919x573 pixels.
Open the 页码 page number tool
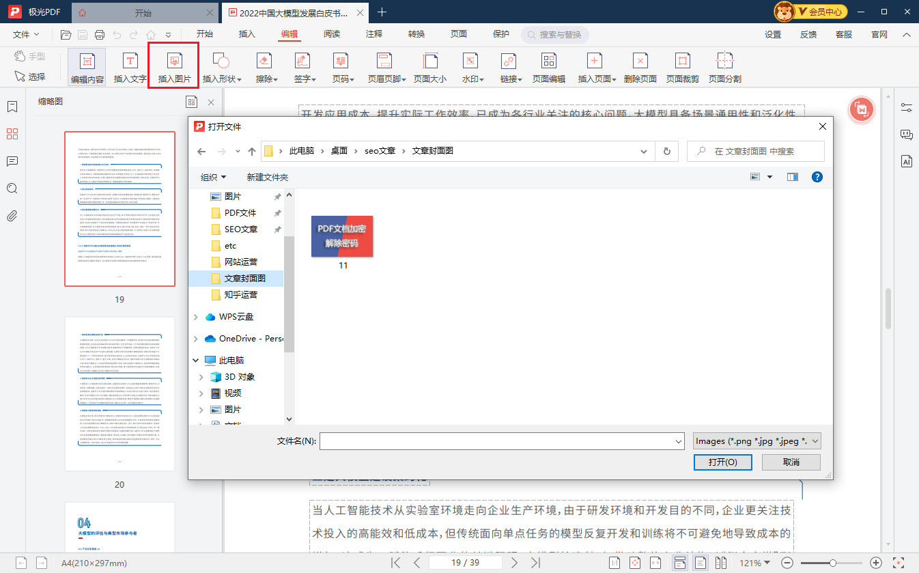coord(343,68)
